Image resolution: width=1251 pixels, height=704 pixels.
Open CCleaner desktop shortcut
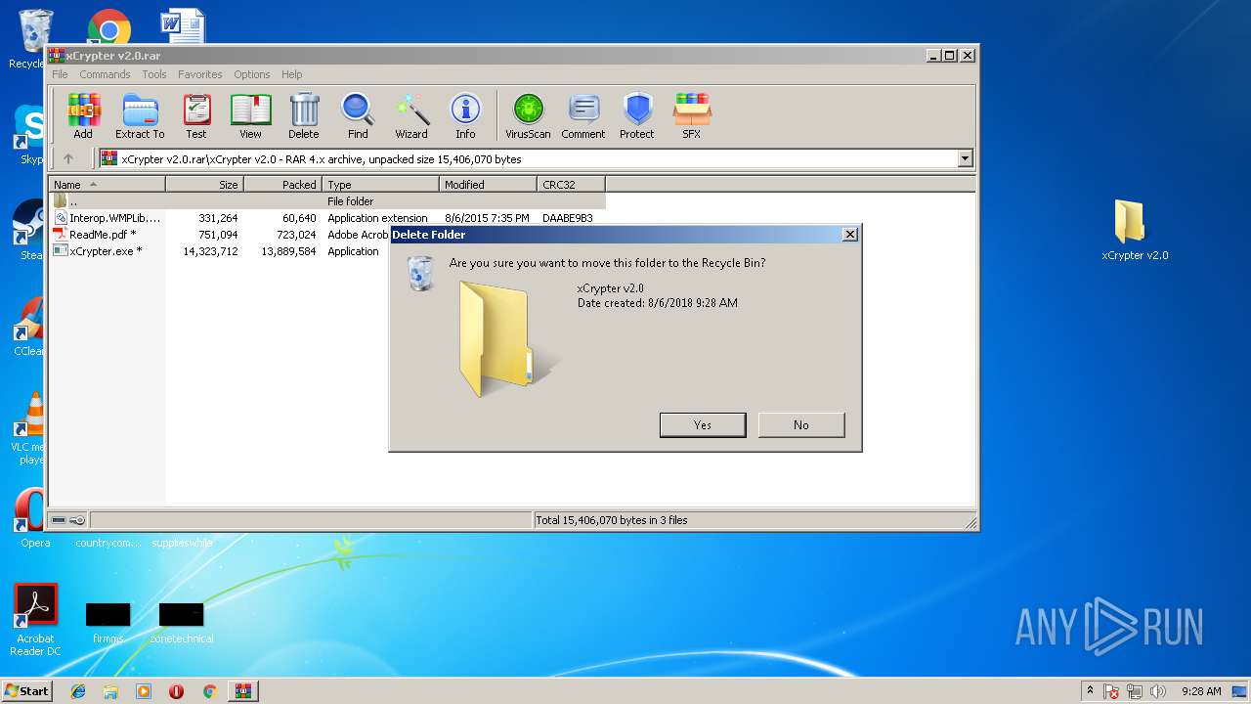tap(29, 328)
